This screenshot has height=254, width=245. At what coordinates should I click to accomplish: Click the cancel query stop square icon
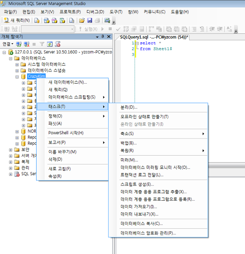coord(110,29)
